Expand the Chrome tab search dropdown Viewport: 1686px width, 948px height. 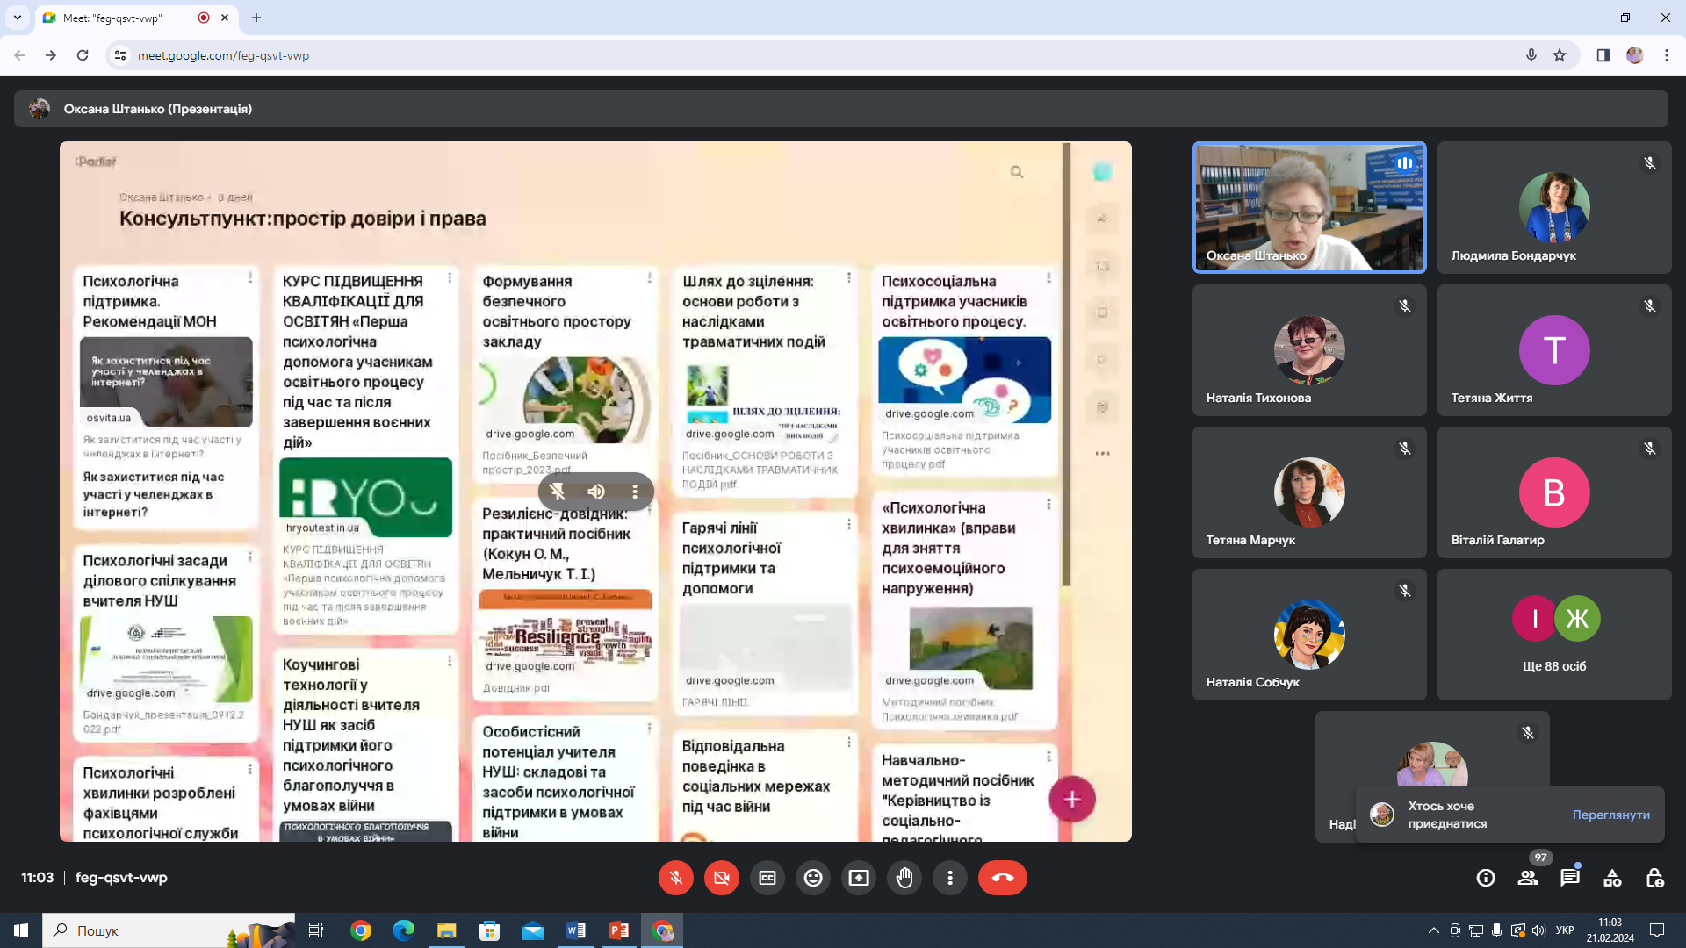[17, 18]
